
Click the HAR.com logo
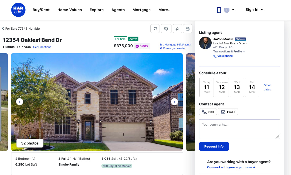[x=18, y=10]
